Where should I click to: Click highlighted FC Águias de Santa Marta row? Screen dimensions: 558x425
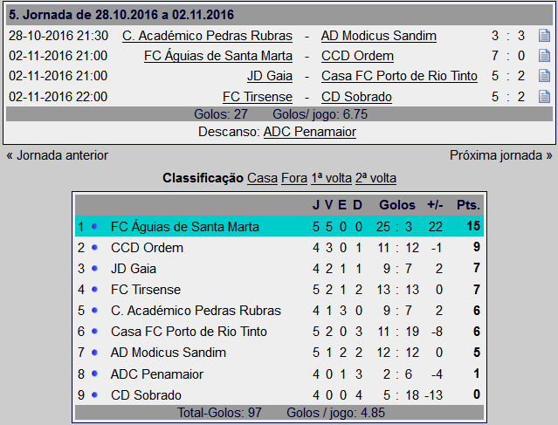(184, 227)
